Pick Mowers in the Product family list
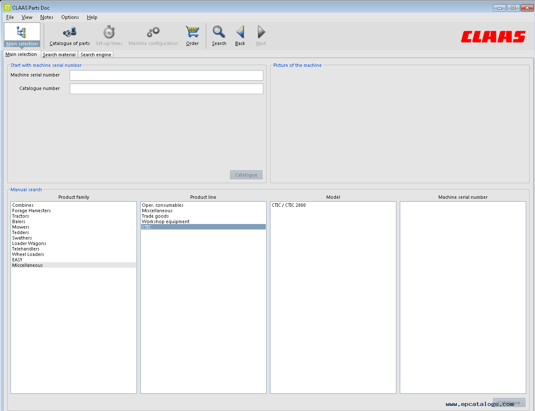 73,227
